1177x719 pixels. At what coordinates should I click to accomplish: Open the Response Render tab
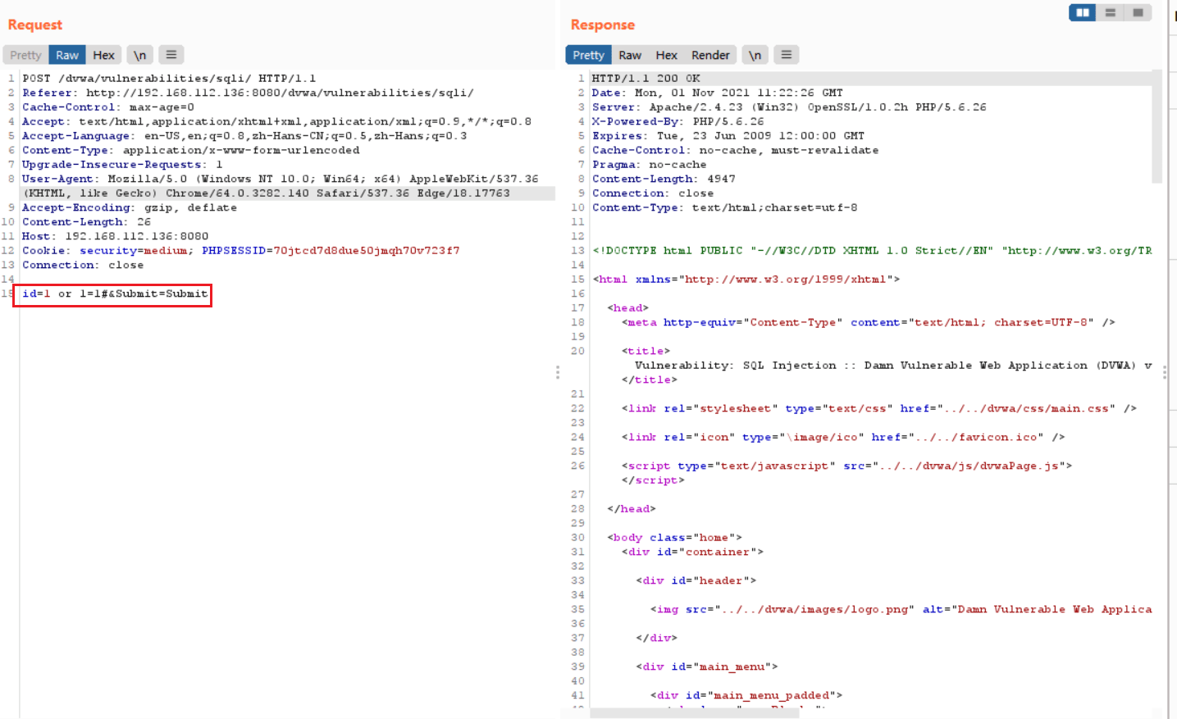710,55
